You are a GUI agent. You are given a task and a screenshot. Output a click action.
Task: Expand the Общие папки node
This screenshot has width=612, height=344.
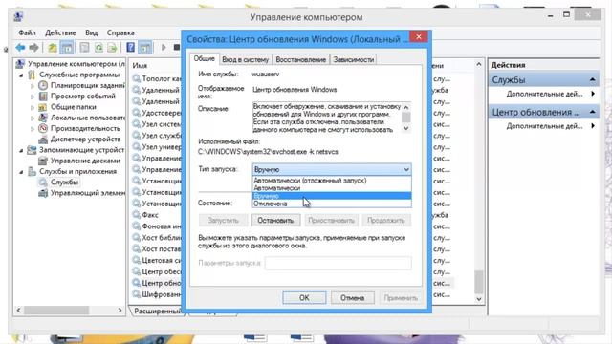coord(33,107)
